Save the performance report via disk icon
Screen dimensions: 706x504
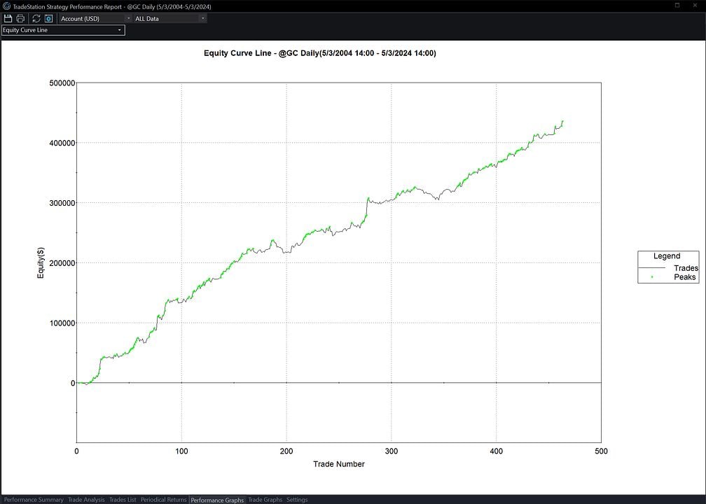click(x=8, y=18)
